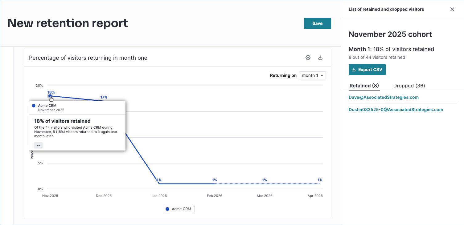The width and height of the screenshot is (464, 225).
Task: Click the Nov 2025 axis label
Action: tap(50, 196)
